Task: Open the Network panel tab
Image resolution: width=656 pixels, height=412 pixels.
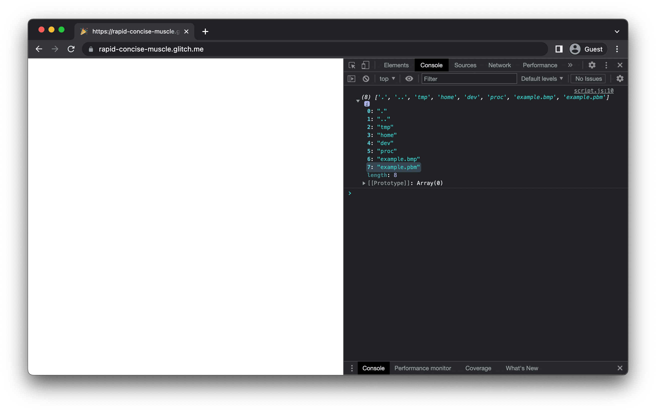Action: (499, 65)
